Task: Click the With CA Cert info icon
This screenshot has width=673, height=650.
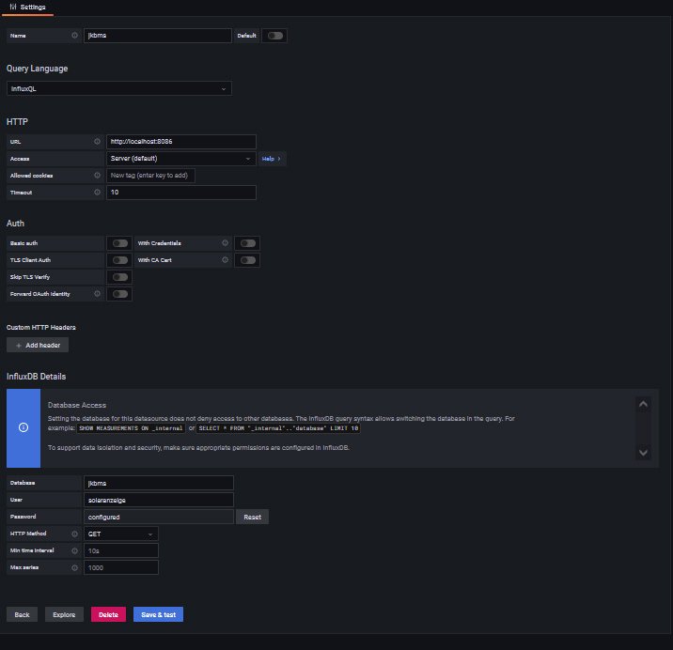Action: click(225, 260)
